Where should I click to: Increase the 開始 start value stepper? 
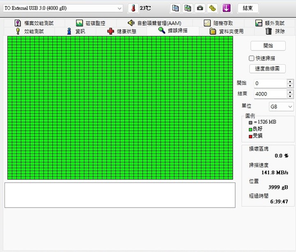[290, 81]
